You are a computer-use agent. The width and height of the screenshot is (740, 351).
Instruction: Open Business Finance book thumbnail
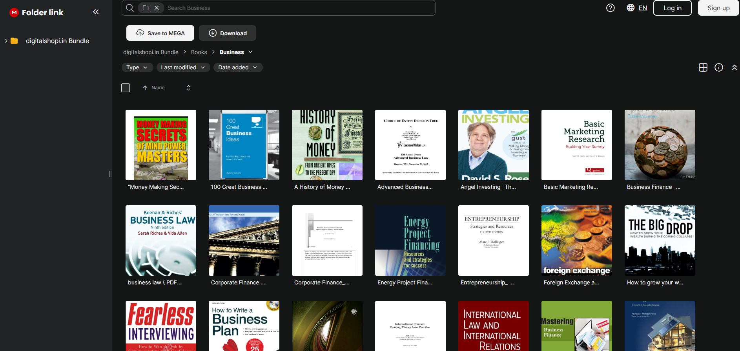660,145
